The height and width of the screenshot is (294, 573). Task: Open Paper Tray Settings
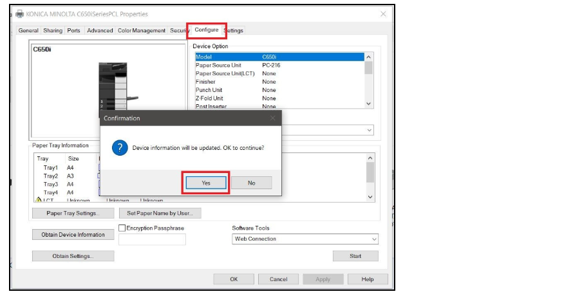point(73,214)
